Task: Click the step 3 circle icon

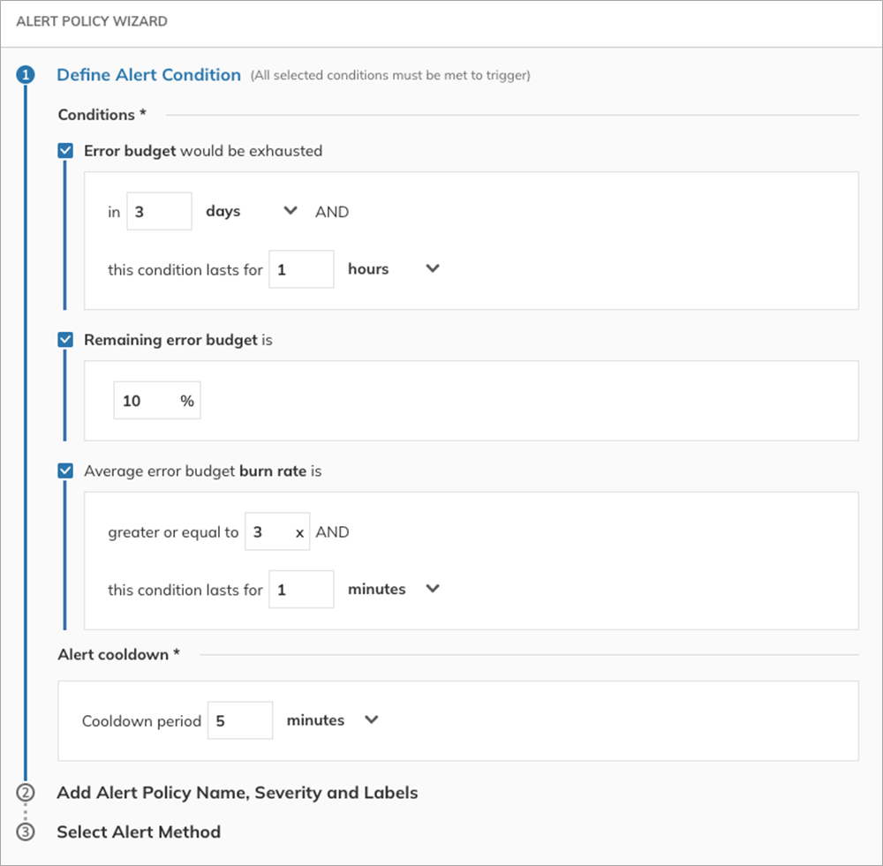Action: pyautogui.click(x=26, y=832)
